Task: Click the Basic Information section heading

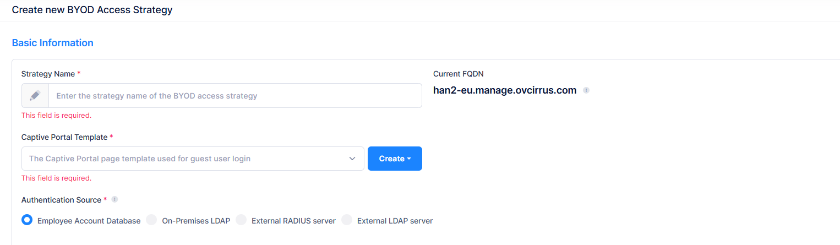Action: (53, 43)
